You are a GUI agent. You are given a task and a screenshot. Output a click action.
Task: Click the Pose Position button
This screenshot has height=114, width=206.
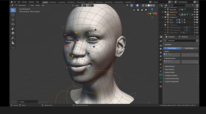pyautogui.click(x=172, y=48)
